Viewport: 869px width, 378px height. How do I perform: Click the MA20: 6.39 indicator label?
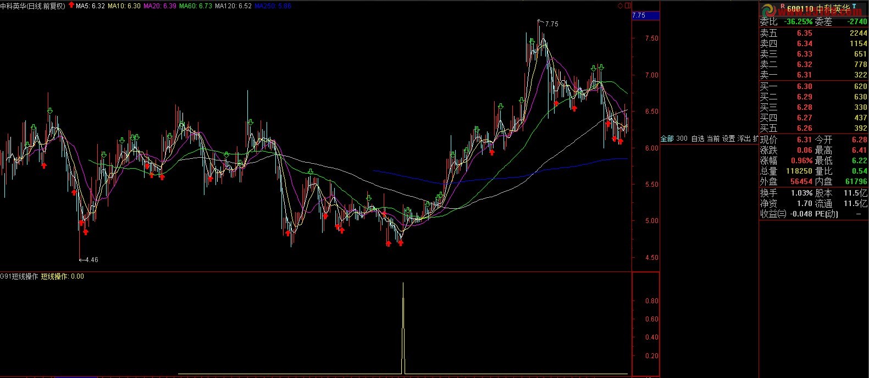pos(160,6)
